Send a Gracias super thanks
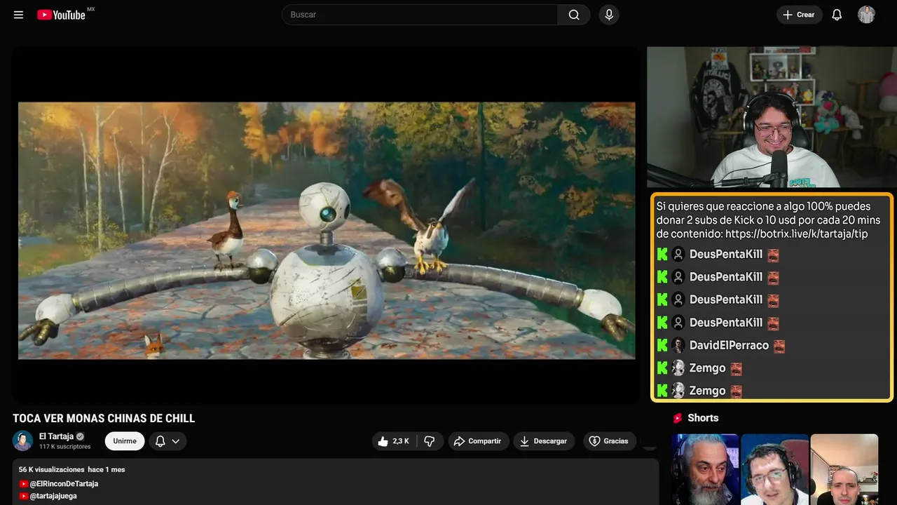The image size is (897, 505). 608,441
